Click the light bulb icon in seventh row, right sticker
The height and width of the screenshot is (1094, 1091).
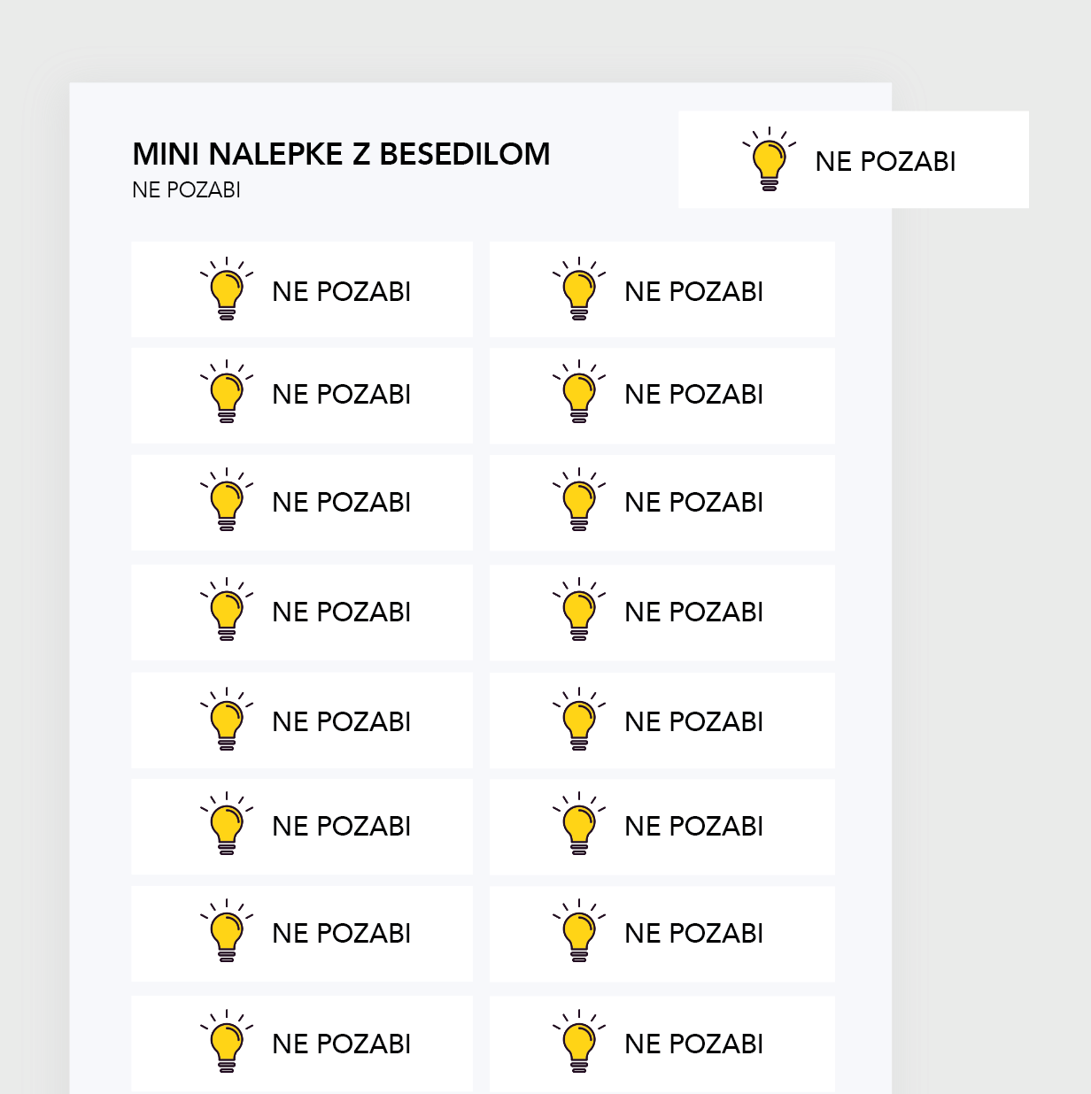(x=579, y=930)
